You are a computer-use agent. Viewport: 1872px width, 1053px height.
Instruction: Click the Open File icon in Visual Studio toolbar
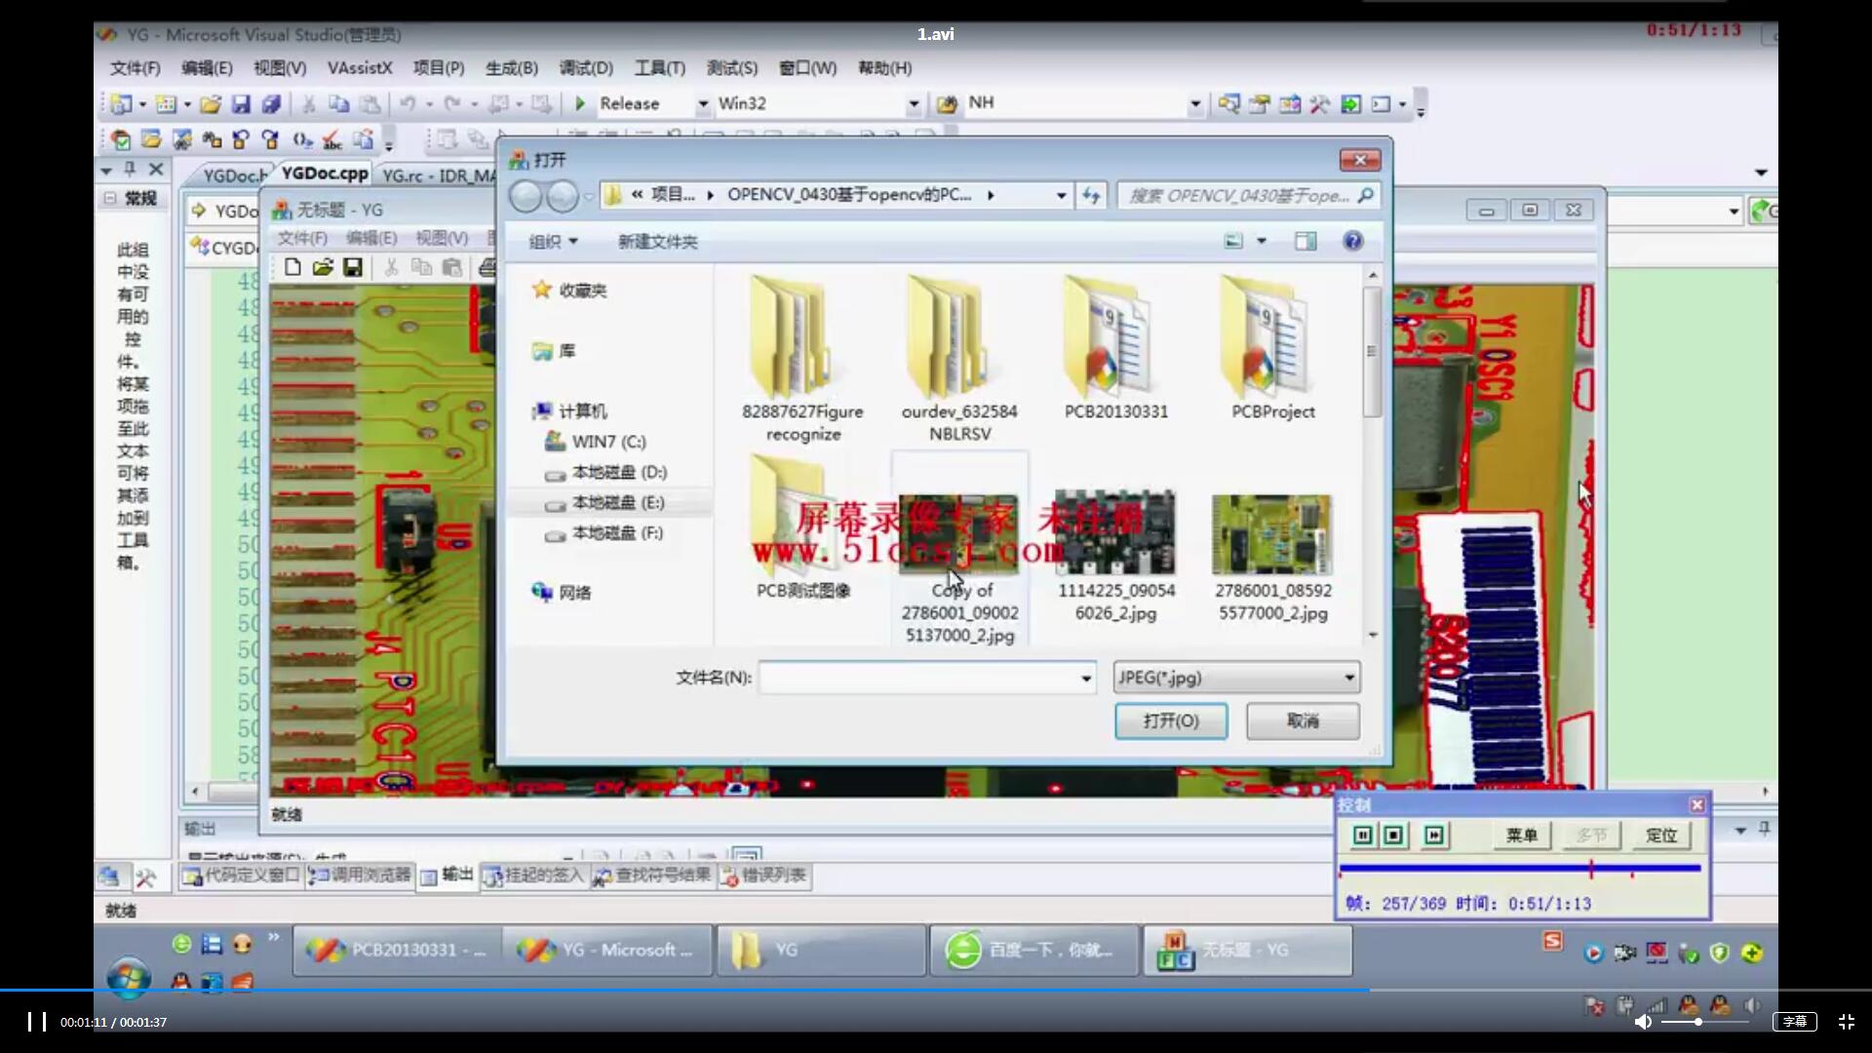(x=211, y=103)
